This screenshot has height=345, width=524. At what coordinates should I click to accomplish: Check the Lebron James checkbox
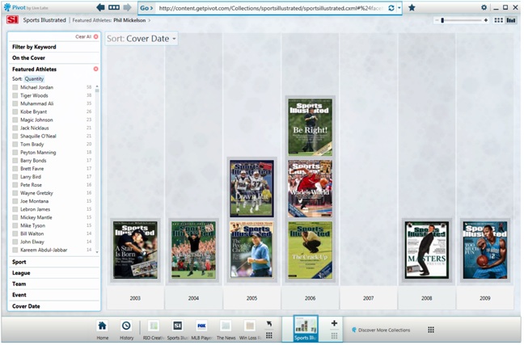coord(15,209)
